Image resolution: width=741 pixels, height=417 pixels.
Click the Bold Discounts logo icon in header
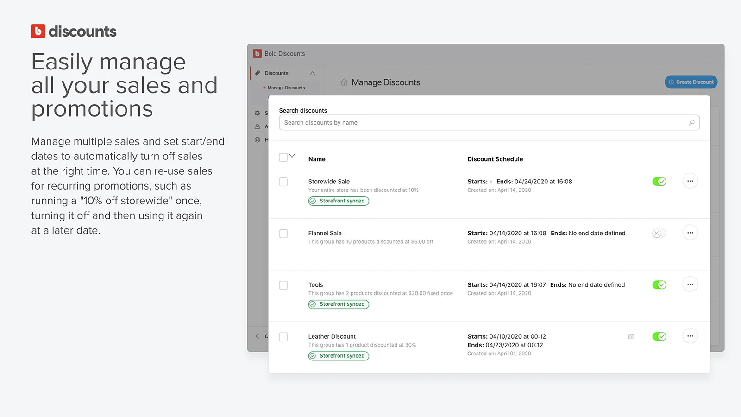[257, 54]
